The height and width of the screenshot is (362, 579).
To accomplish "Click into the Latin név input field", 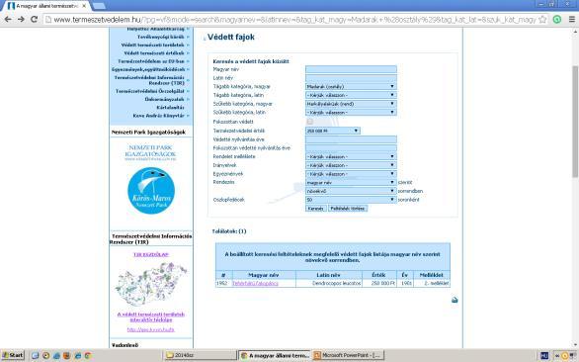I will (351, 78).
